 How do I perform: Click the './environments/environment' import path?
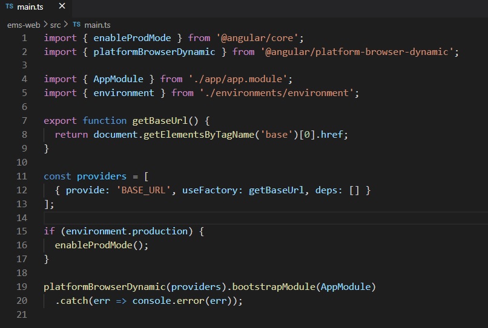[277, 93]
